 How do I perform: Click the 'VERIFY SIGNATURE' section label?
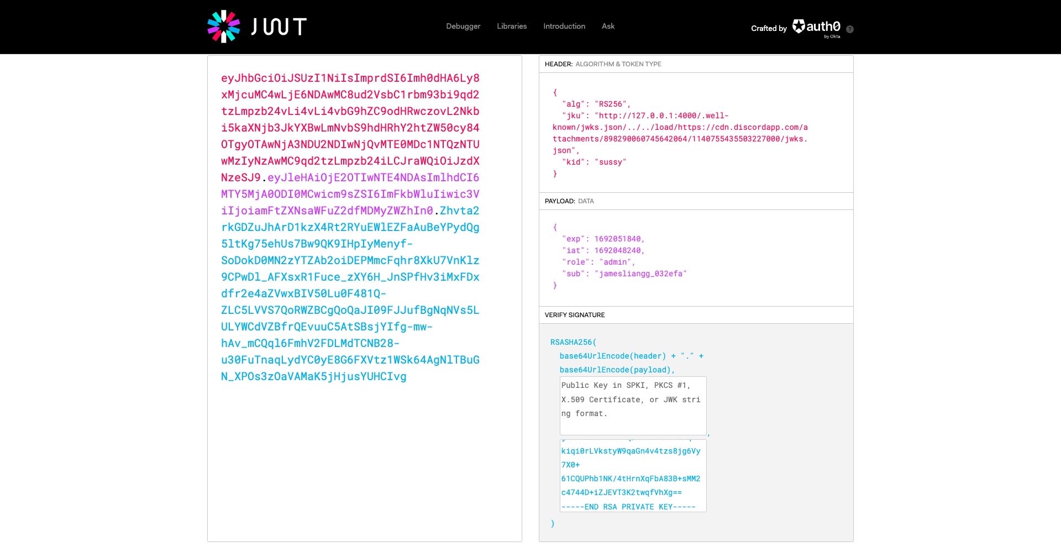575,315
